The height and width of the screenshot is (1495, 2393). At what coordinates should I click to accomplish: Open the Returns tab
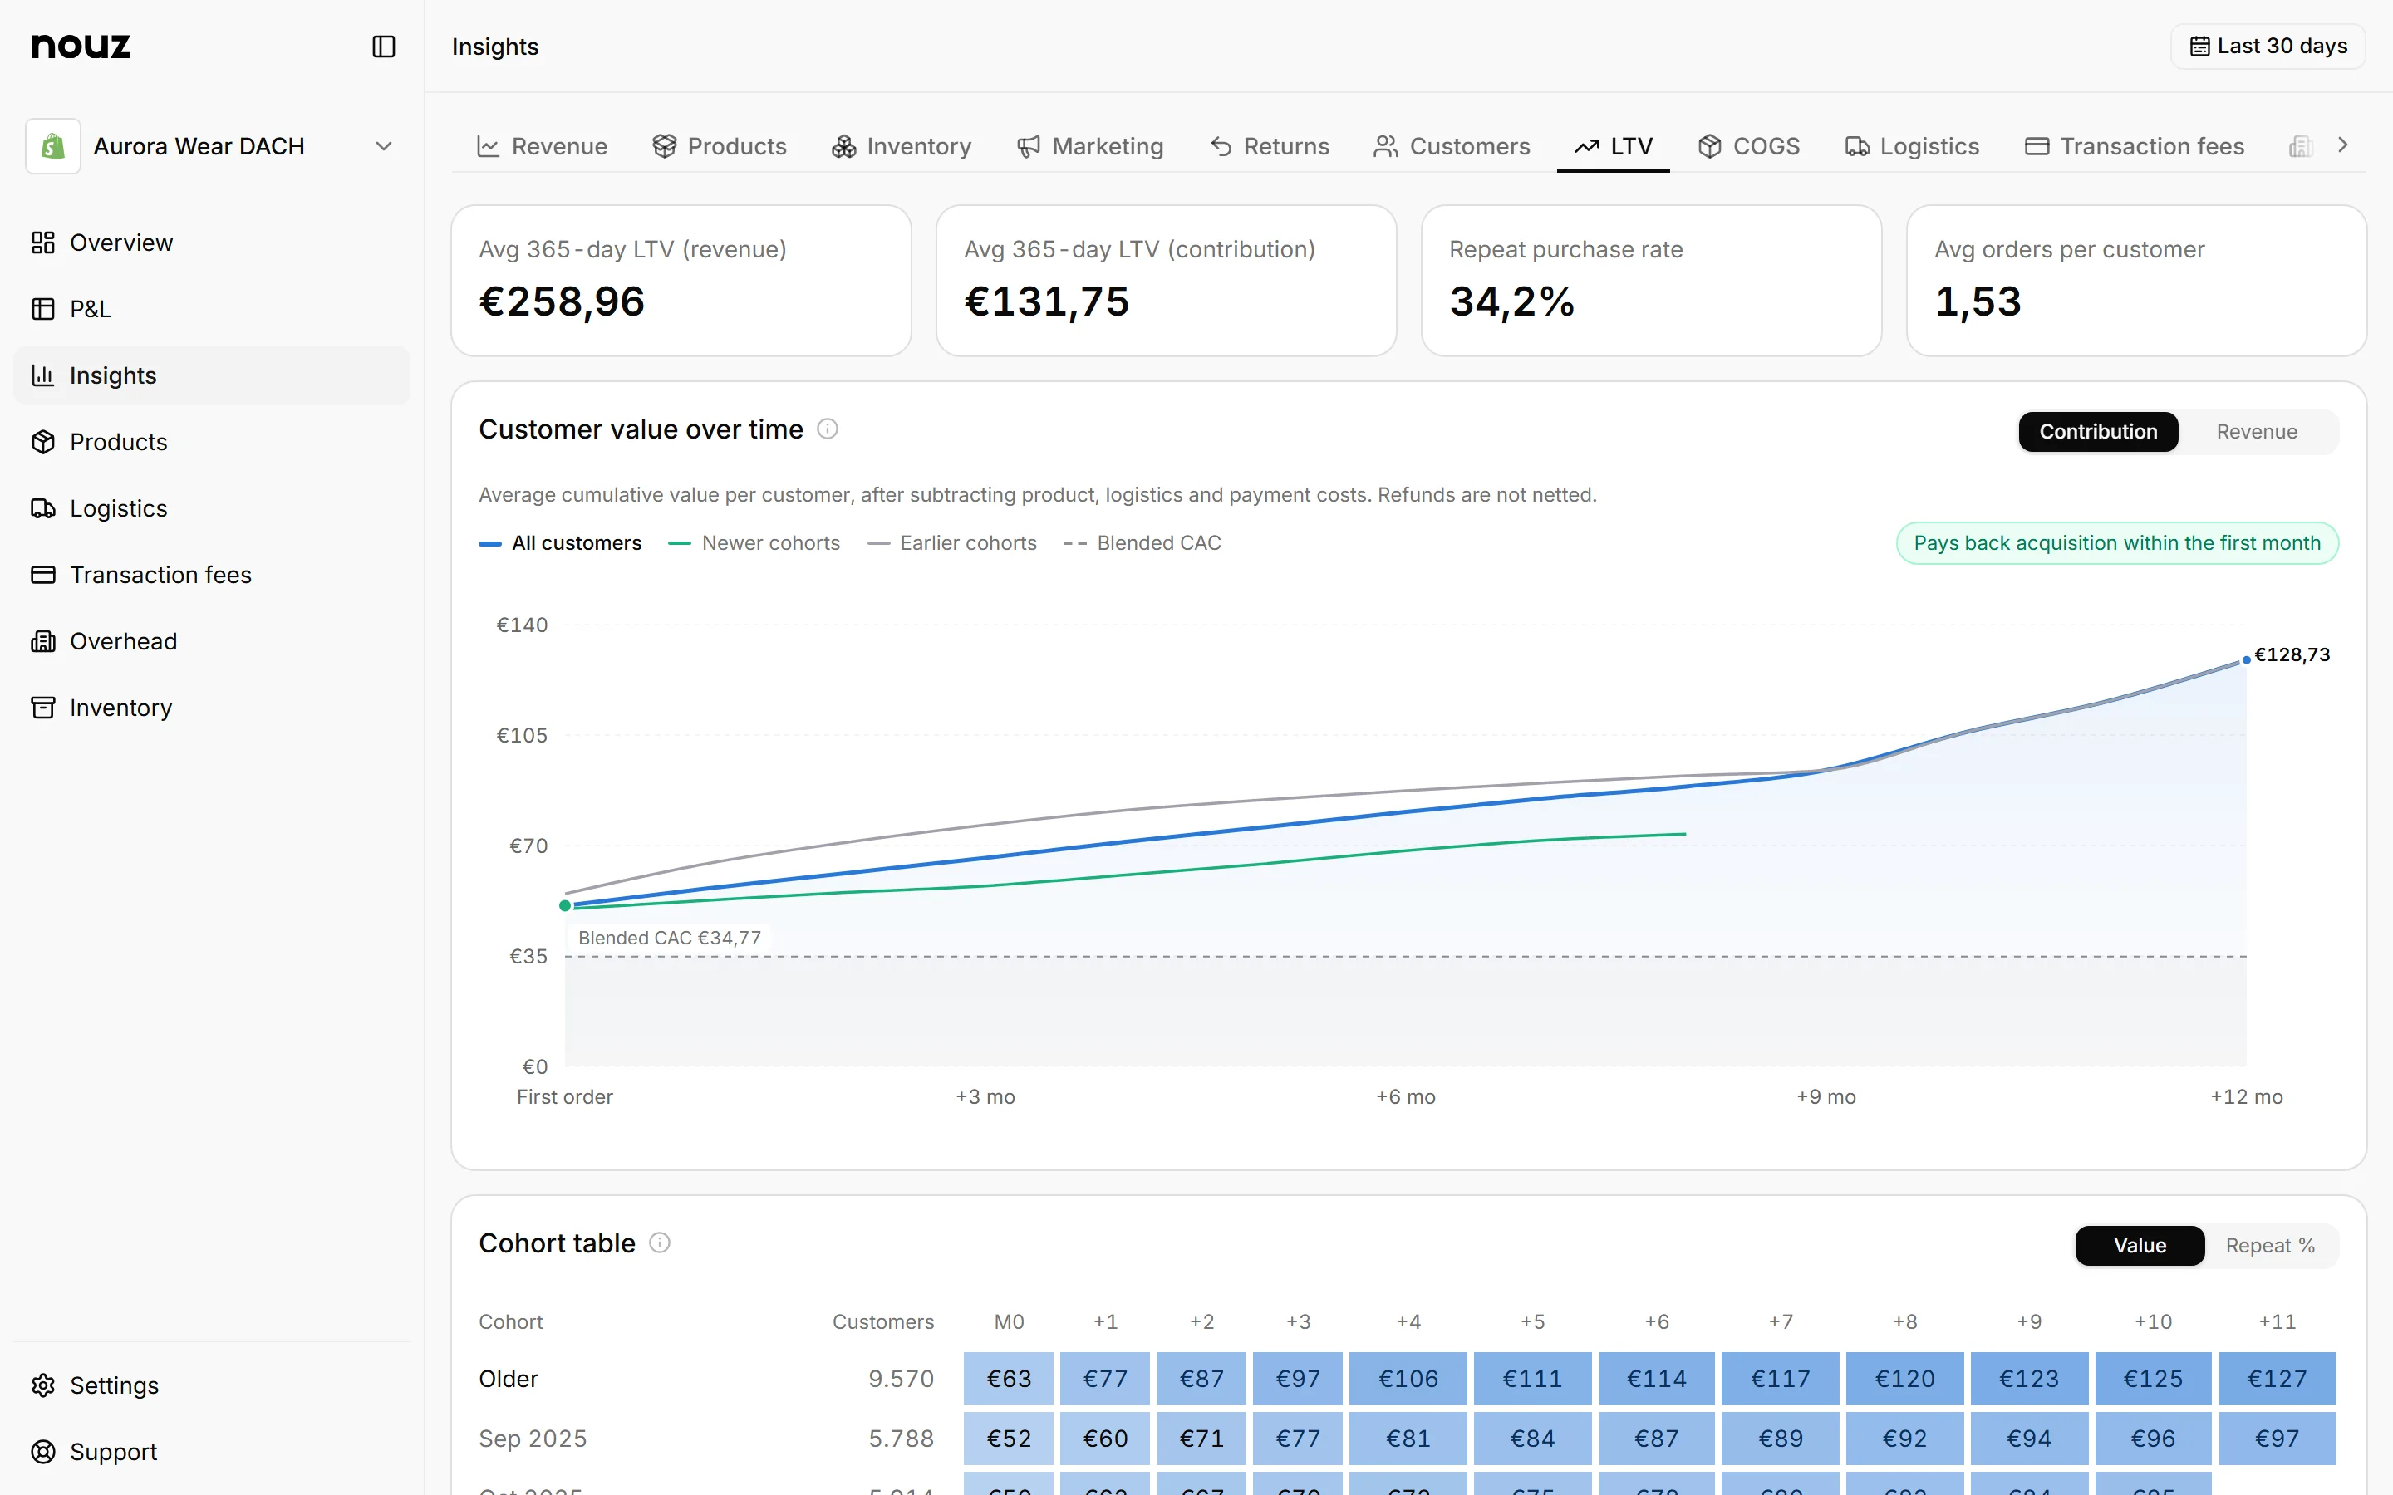point(1270,146)
